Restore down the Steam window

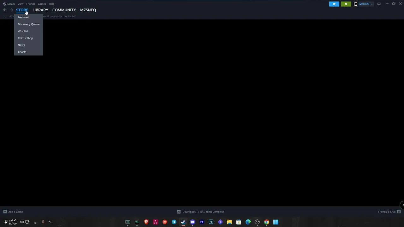[394, 4]
